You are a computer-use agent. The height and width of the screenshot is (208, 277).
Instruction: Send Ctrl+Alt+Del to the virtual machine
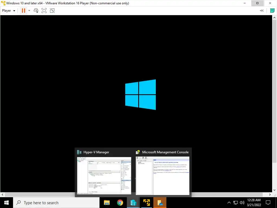click(36, 11)
